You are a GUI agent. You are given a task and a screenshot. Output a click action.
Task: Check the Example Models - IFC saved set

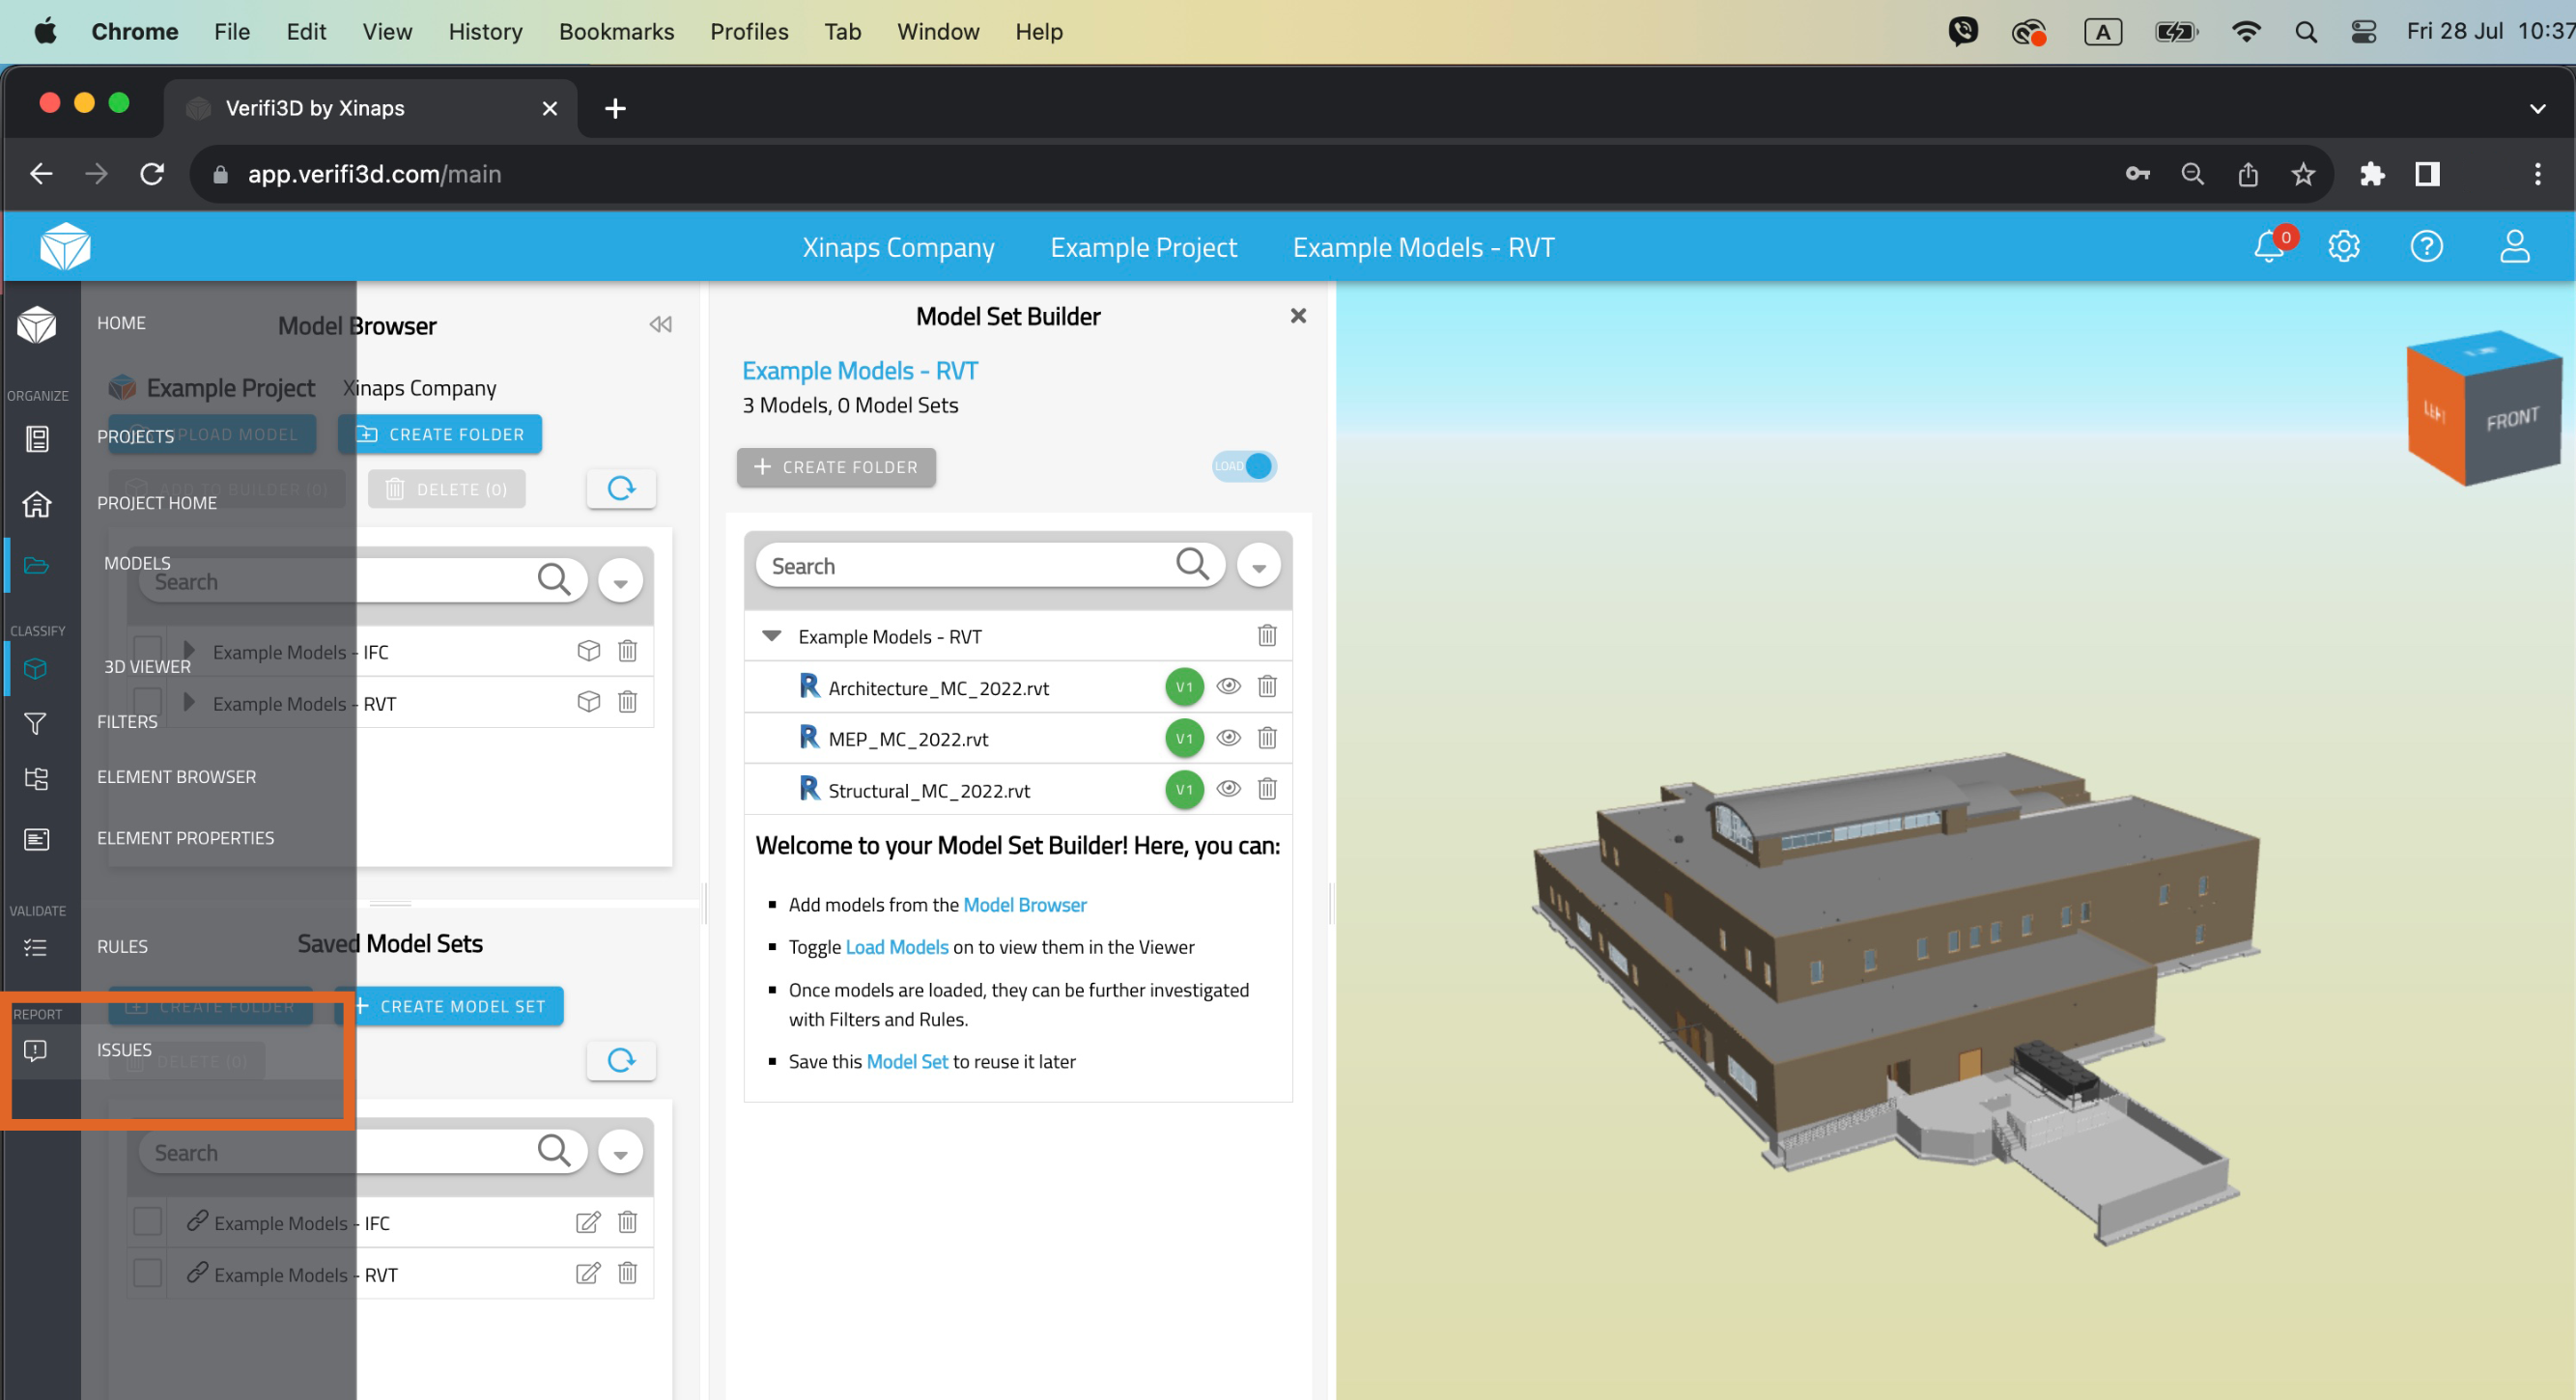[147, 1222]
